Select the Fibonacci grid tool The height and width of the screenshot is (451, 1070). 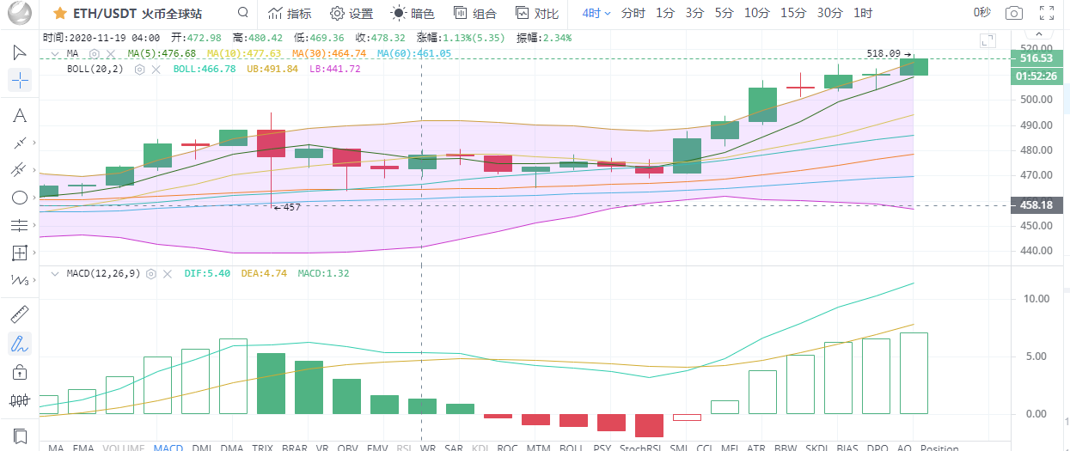point(19,253)
